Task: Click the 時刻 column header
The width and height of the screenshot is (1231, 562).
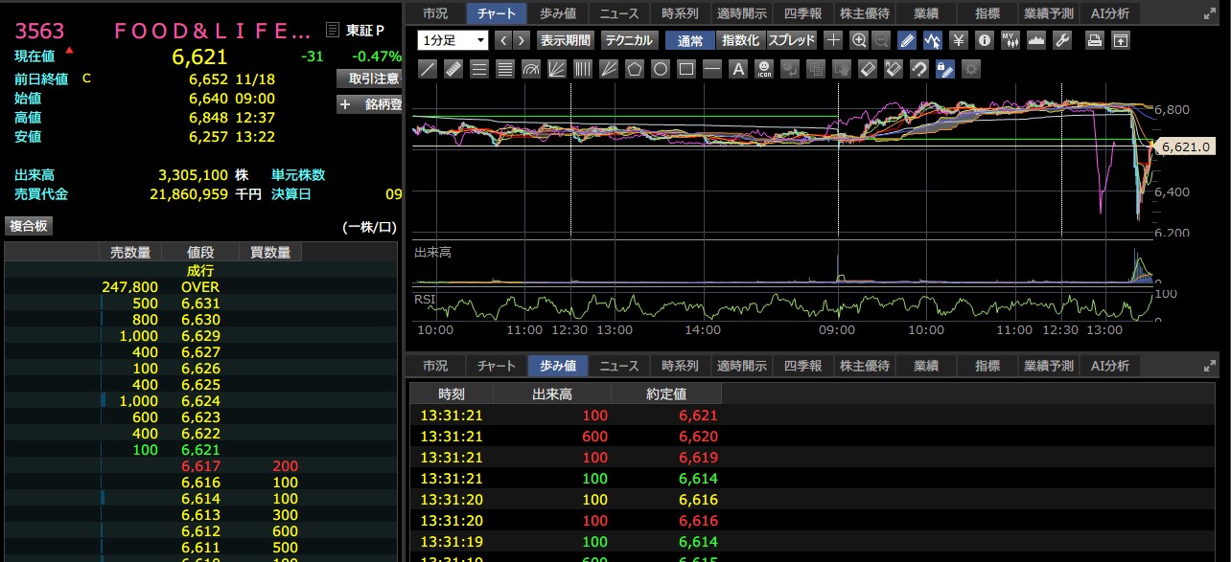Action: click(452, 393)
